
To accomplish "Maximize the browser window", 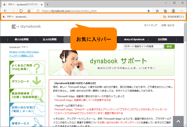I will pyautogui.click(x=174, y=3).
